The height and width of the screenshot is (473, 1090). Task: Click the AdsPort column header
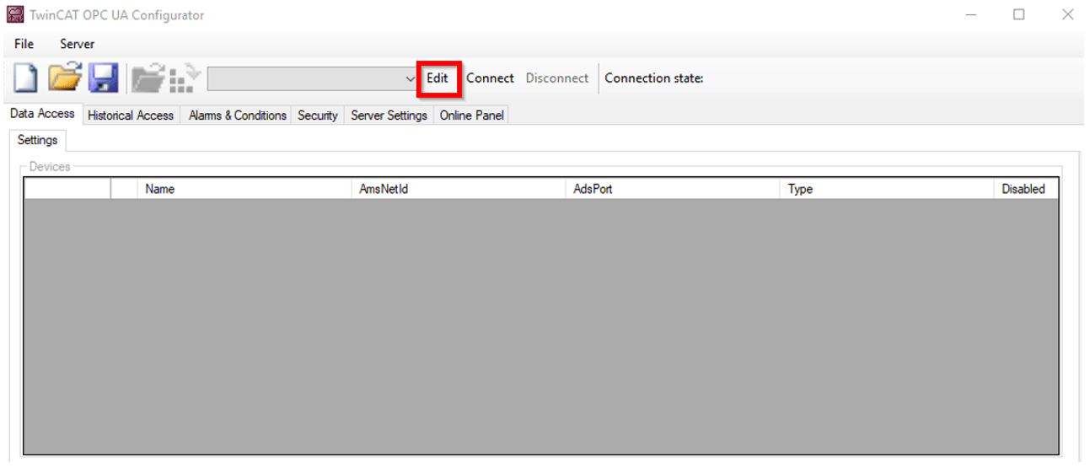point(673,189)
